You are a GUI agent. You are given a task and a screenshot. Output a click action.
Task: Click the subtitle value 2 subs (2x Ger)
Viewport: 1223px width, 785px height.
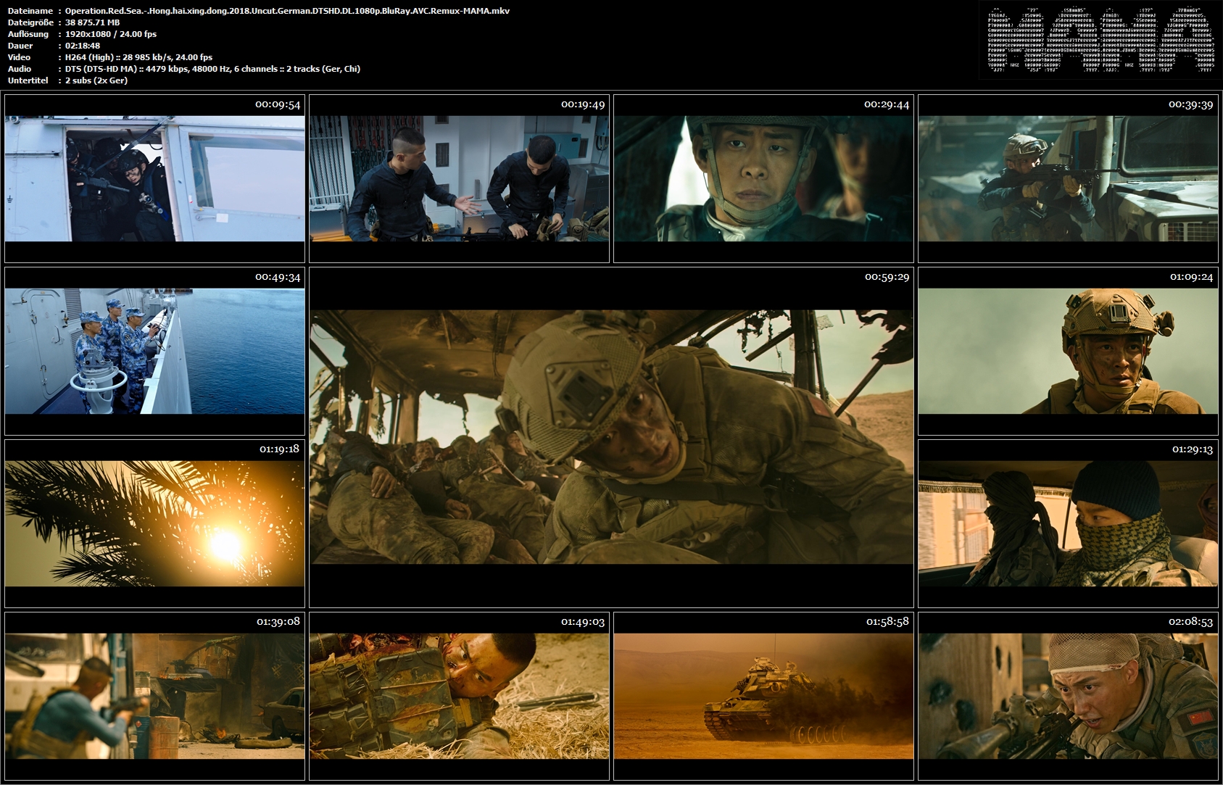pyautogui.click(x=96, y=80)
